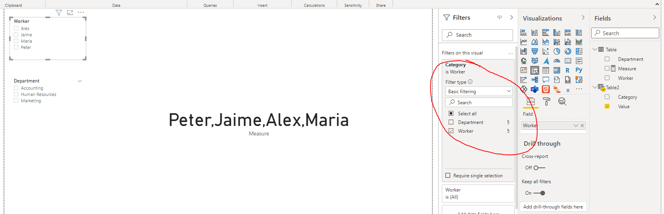Open More options on the Worker slicer
Viewport: 664px width, 214px height.
pyautogui.click(x=81, y=12)
